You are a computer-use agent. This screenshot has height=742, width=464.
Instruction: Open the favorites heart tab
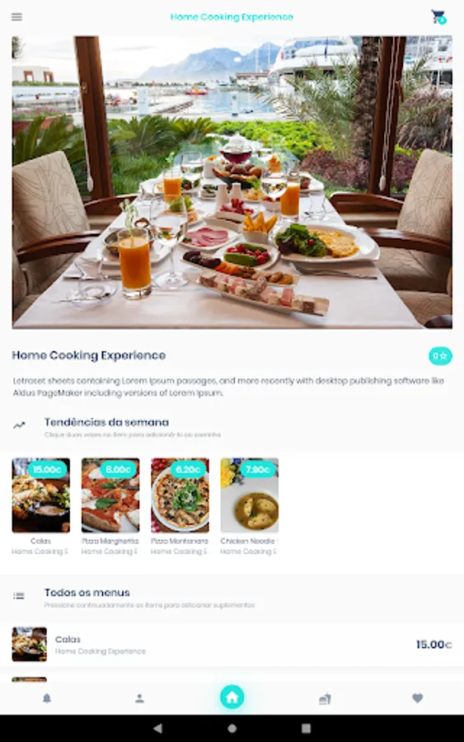tap(417, 698)
